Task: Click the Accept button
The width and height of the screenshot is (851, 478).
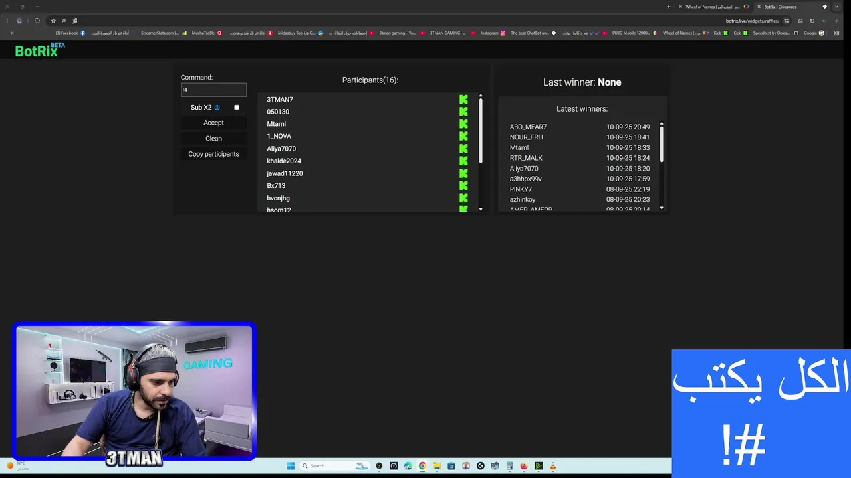Action: pos(213,123)
